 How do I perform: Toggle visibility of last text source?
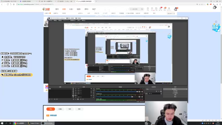click(x=91, y=97)
